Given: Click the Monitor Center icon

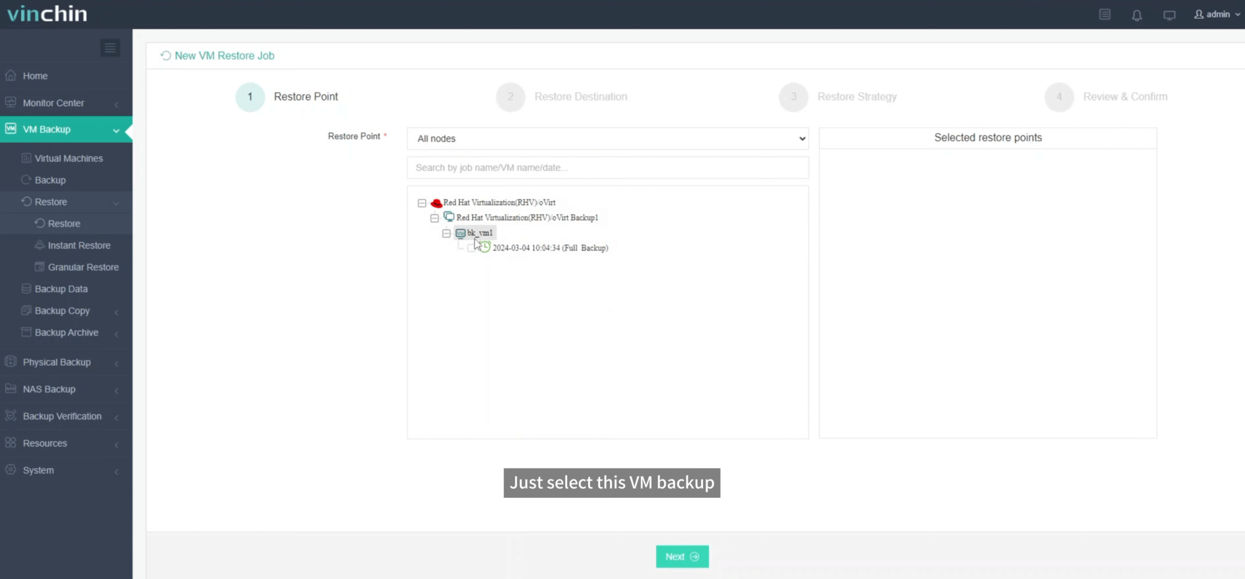Looking at the screenshot, I should point(11,102).
